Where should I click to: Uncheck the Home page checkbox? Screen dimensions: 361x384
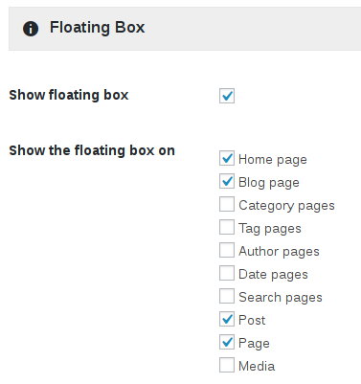[227, 158]
